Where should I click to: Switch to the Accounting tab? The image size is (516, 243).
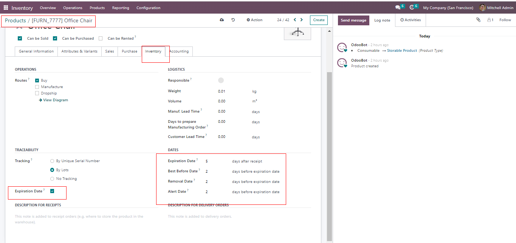pyautogui.click(x=179, y=51)
